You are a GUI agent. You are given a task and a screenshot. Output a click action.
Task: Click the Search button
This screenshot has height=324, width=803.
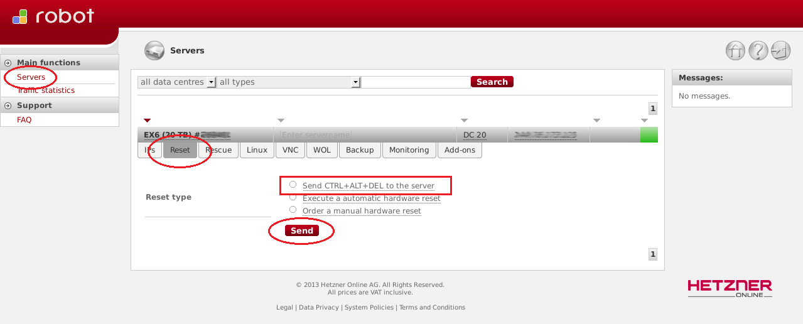(492, 82)
